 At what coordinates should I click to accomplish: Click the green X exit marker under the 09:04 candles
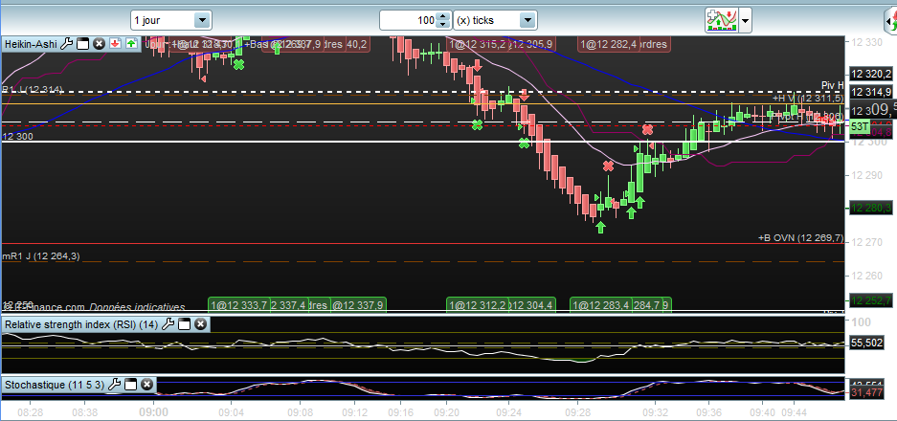238,65
